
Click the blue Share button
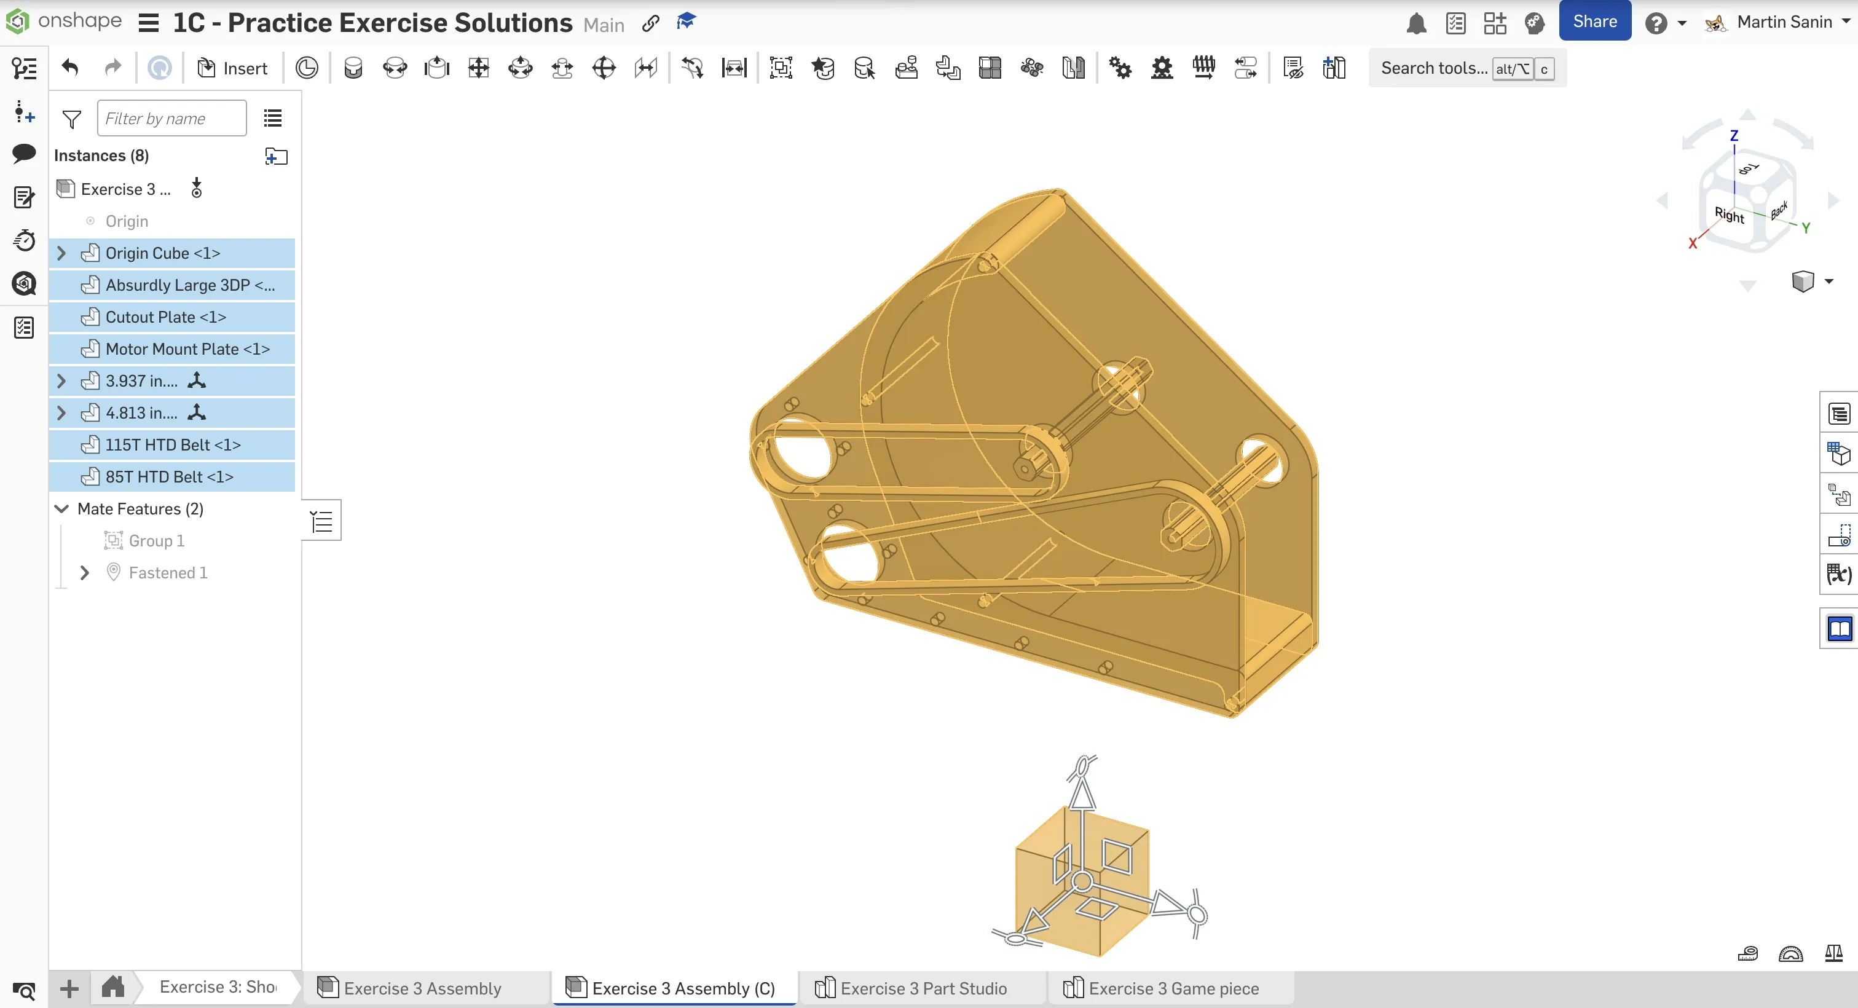[1594, 22]
